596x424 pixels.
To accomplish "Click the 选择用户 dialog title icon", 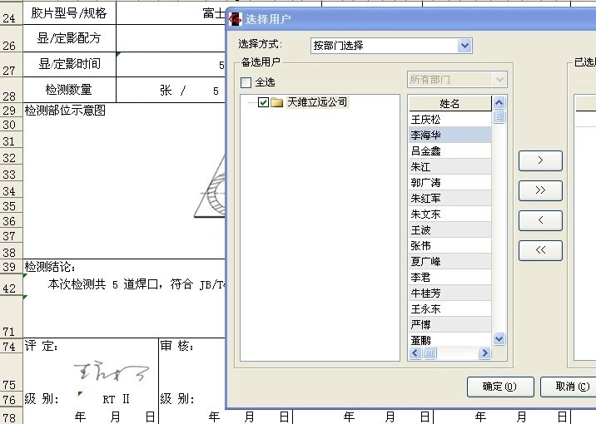I will click(x=236, y=18).
